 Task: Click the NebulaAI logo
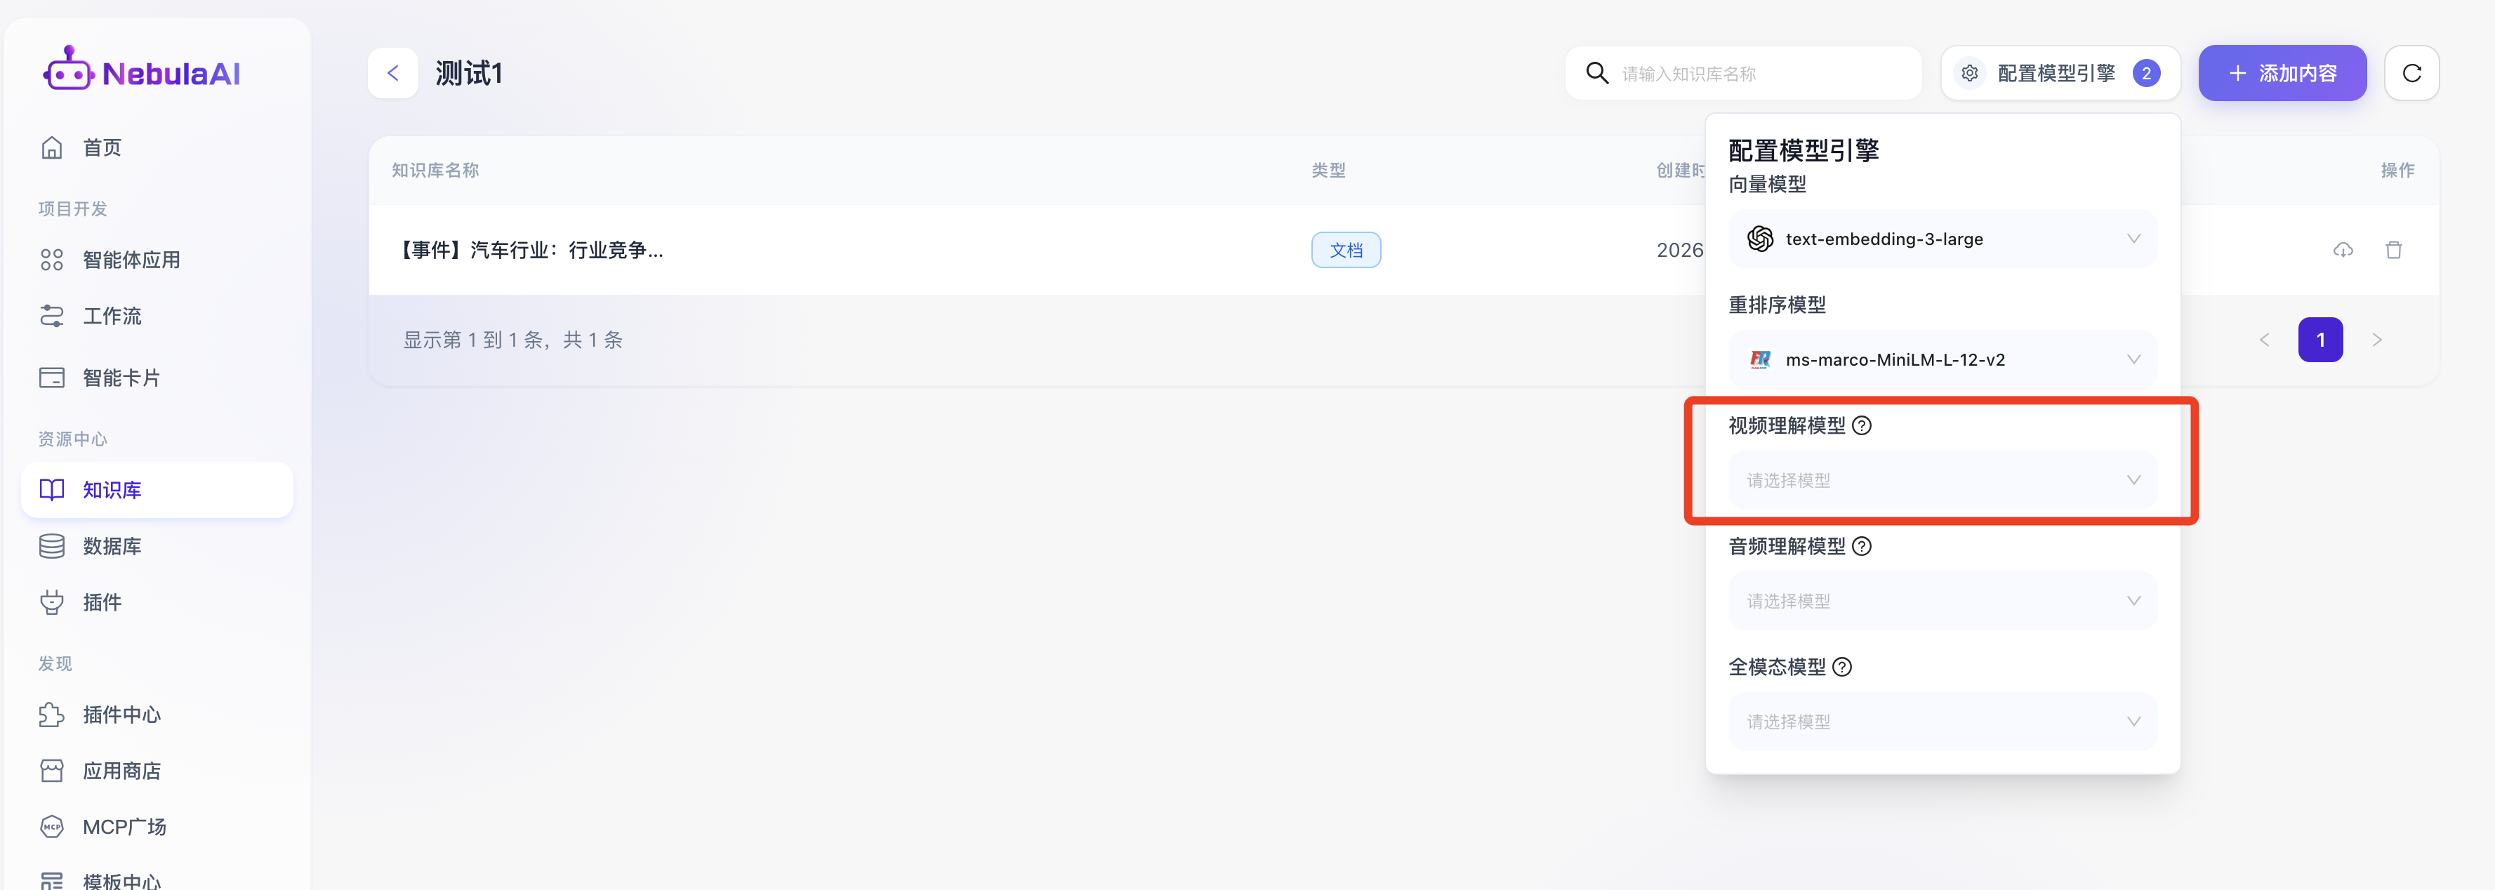pos(141,71)
